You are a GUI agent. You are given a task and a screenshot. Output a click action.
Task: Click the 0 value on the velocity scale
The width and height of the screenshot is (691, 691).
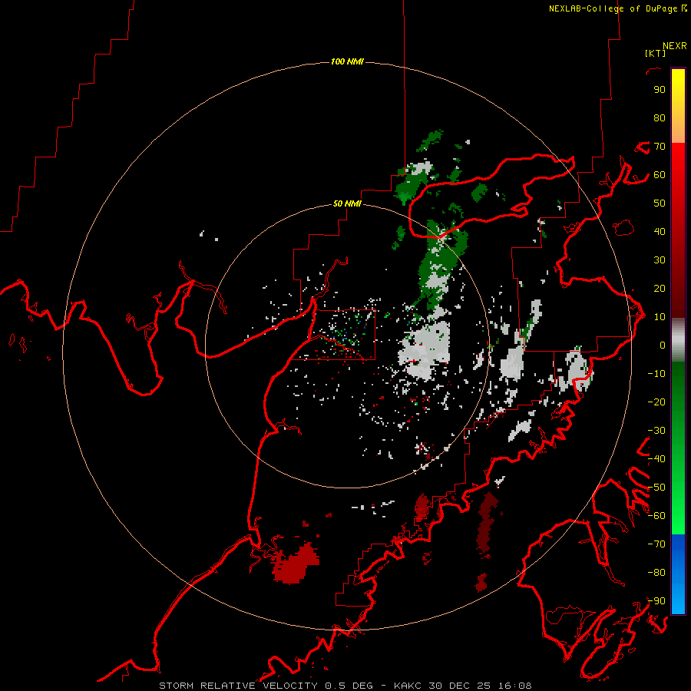coord(663,345)
